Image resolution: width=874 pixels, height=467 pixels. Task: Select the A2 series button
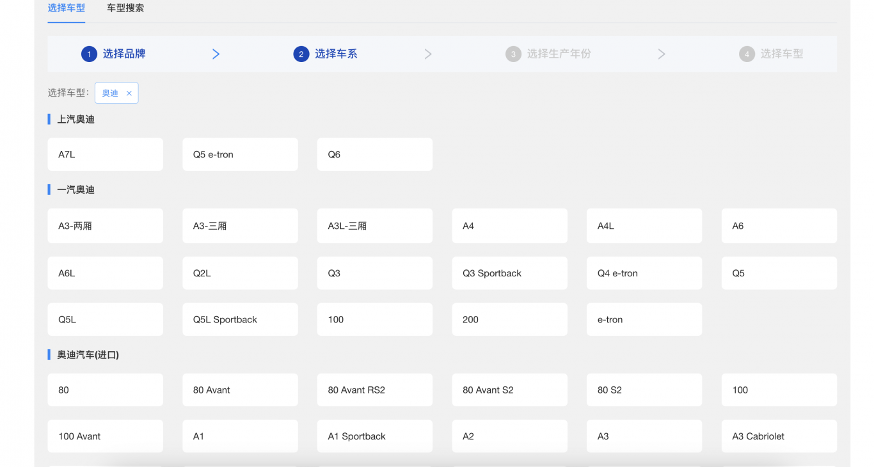click(510, 436)
